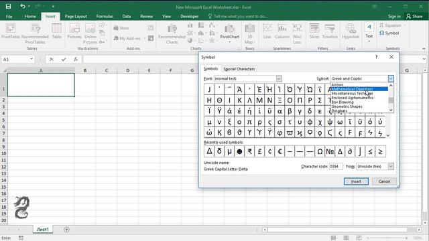Insert a Column sparkline
429x241 pixels.
282,31
